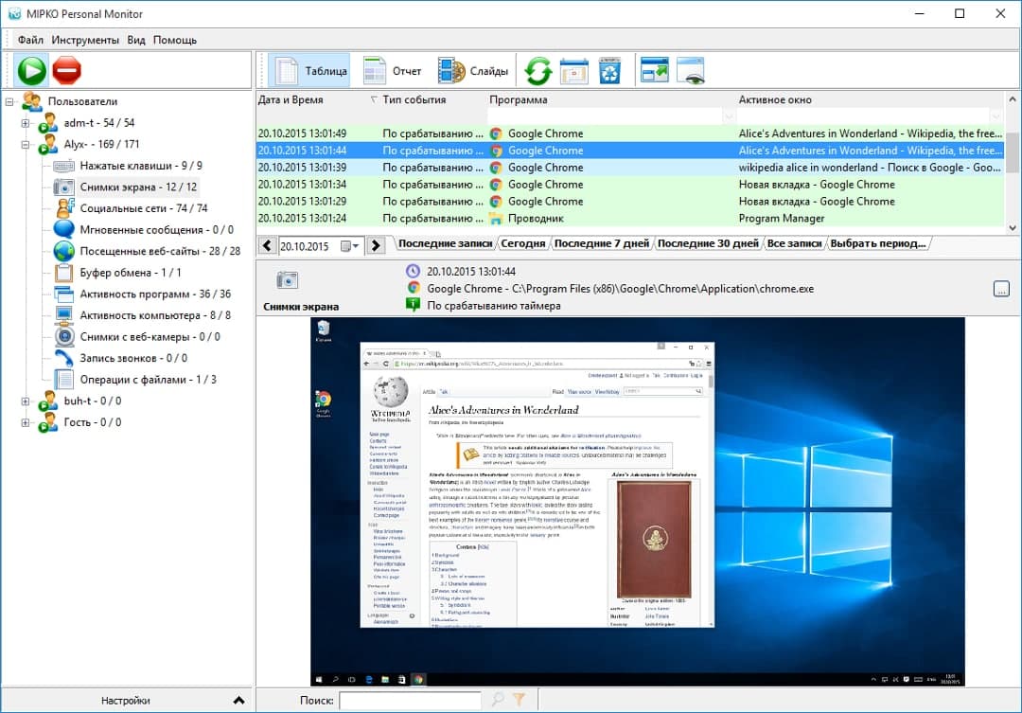Select the adm-t - 54 / 54 user
This screenshot has height=713, width=1022.
click(x=99, y=123)
